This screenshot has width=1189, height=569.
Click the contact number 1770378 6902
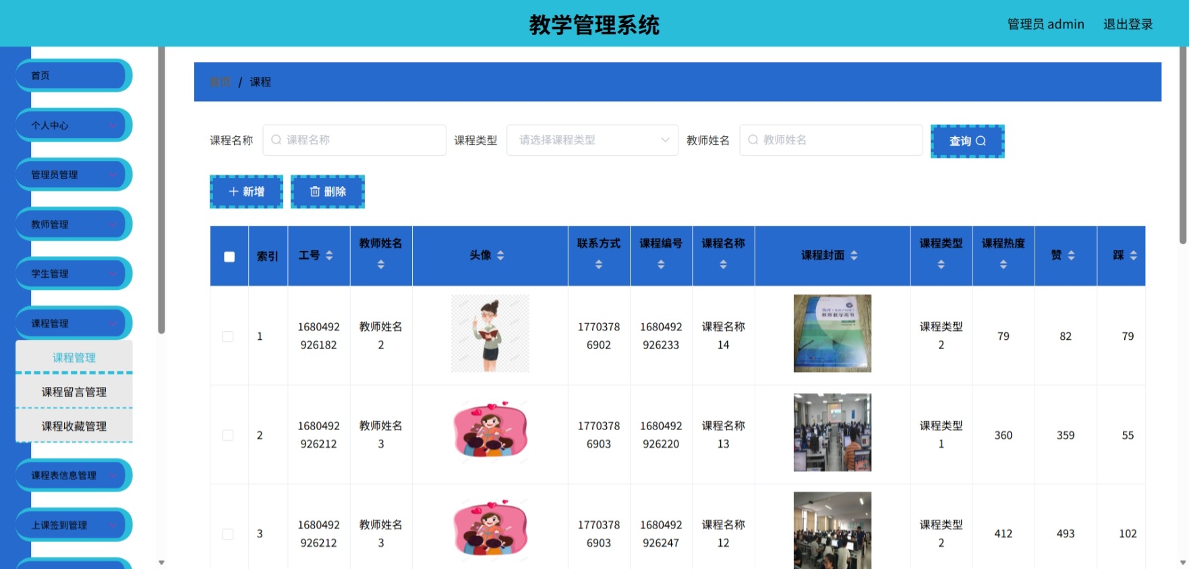(x=599, y=336)
